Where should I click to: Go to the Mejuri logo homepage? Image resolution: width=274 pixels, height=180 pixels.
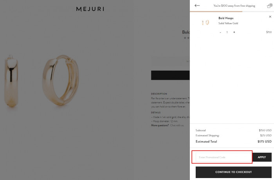click(x=90, y=9)
